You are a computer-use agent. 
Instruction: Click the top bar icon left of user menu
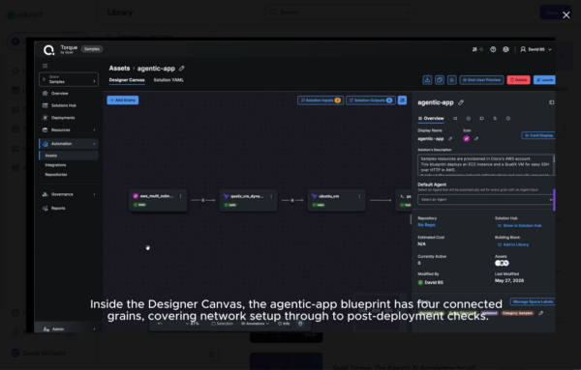505,49
